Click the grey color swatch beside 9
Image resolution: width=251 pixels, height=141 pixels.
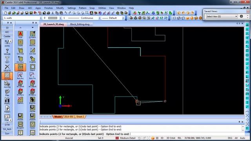tap(53, 18)
